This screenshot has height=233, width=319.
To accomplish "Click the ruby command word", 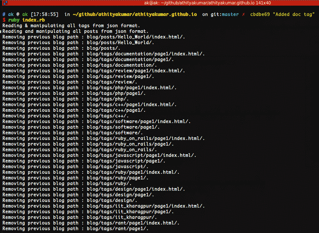I will click(x=14, y=20).
